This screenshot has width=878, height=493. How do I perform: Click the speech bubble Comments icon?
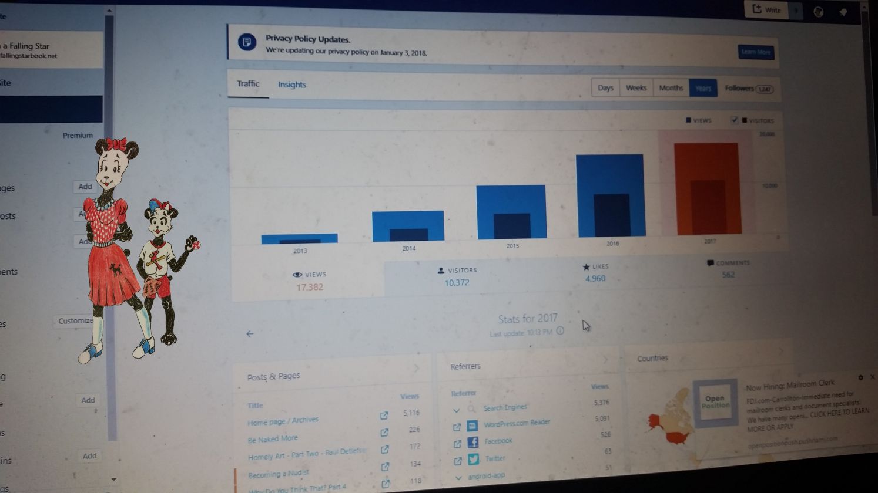point(711,264)
